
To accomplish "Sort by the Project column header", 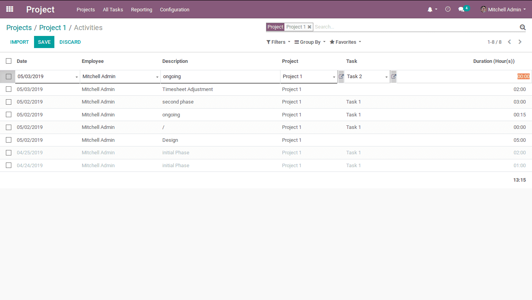I will click(x=290, y=61).
